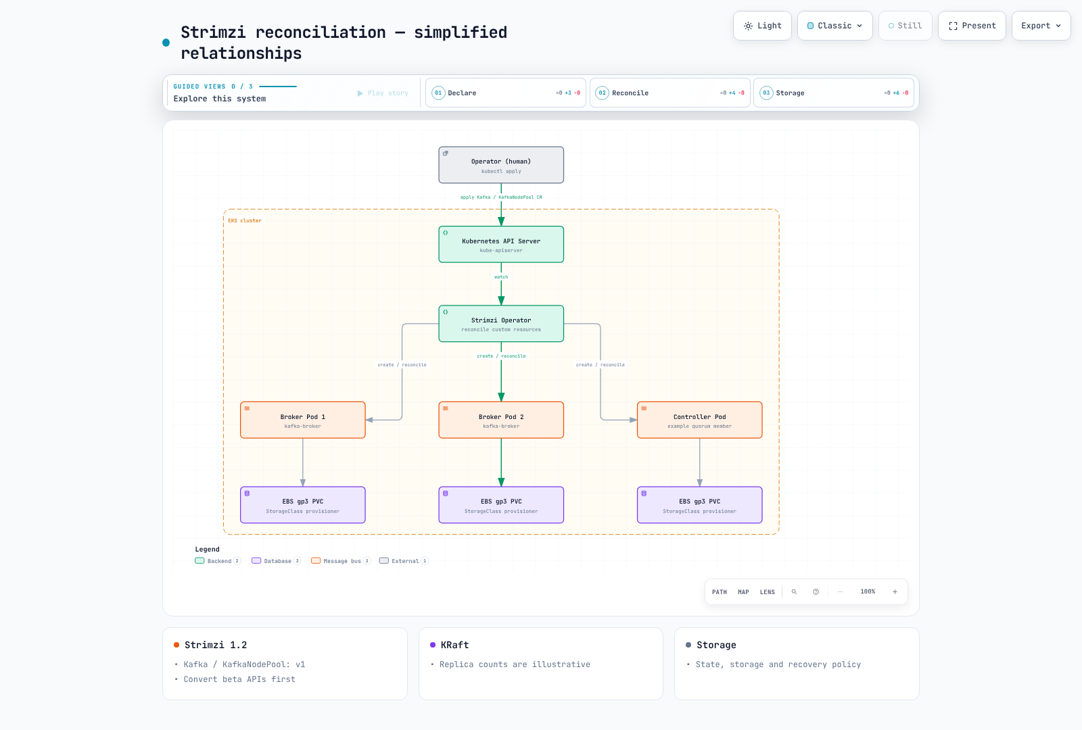
Task: Click the database icon on Broker Pod 1's PVC
Action: tap(248, 494)
